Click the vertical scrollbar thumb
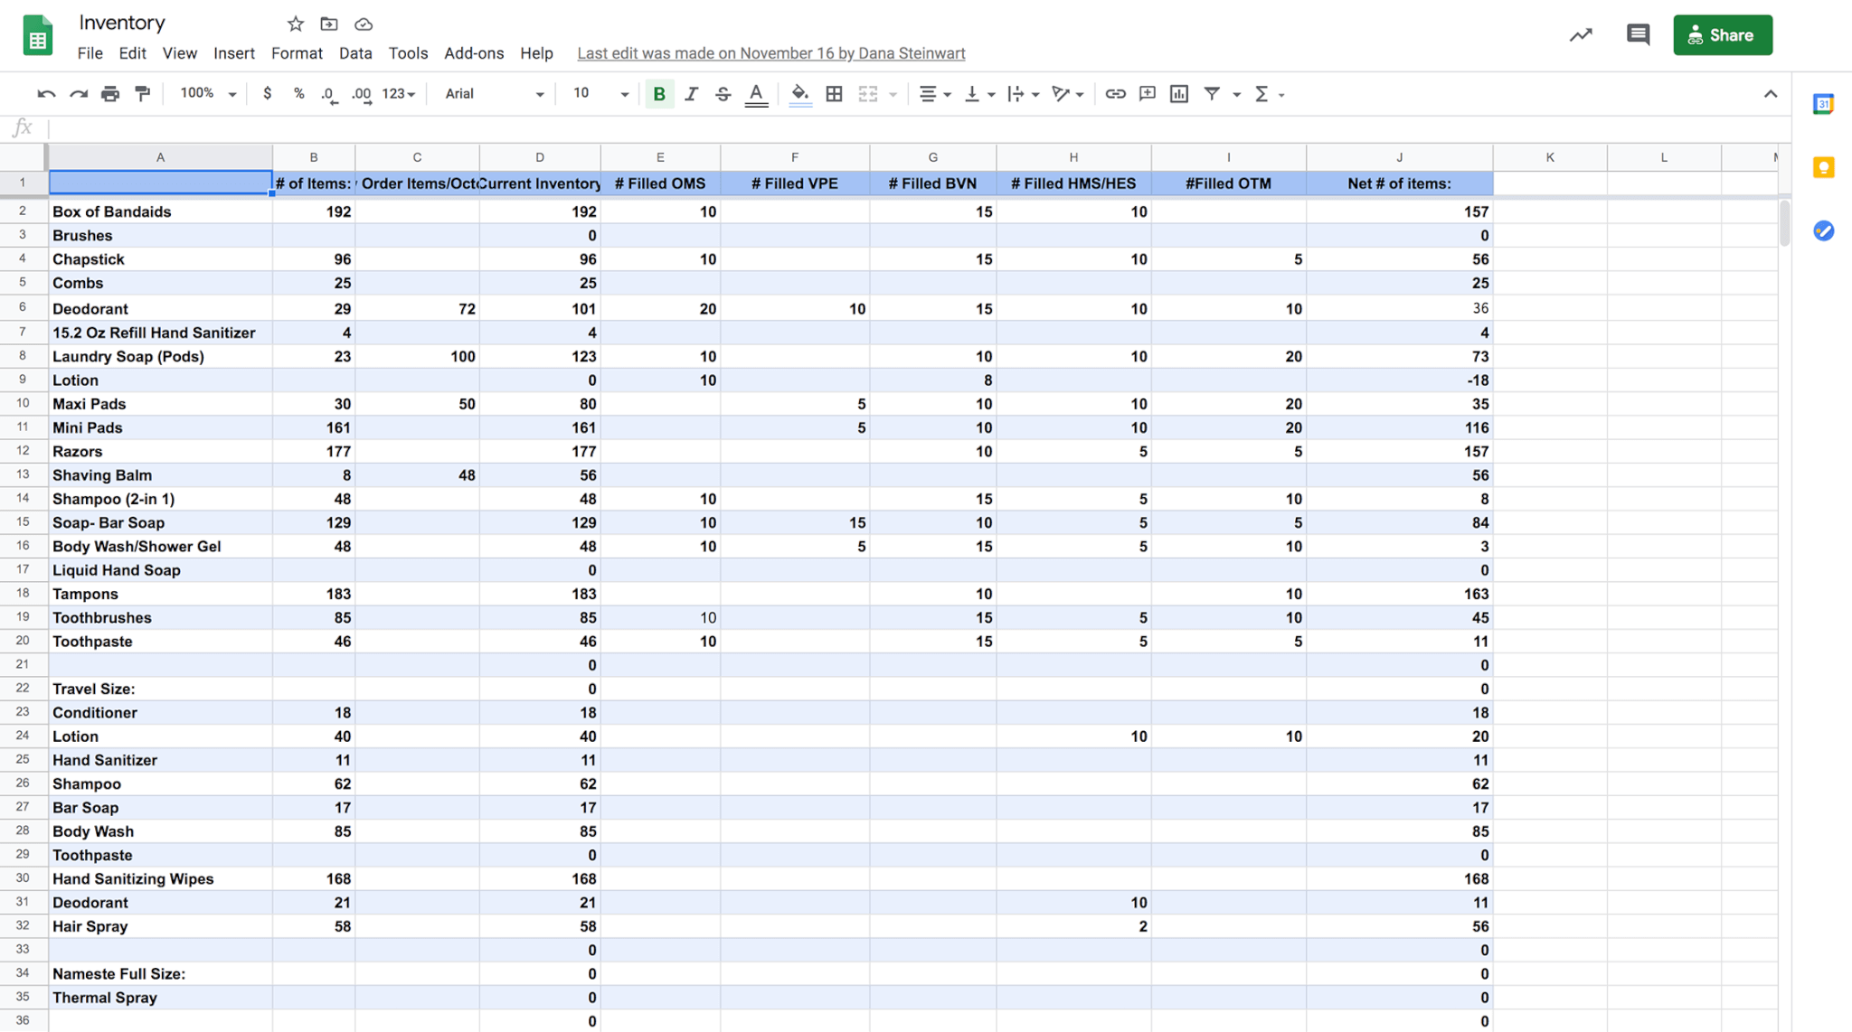Image resolution: width=1852 pixels, height=1032 pixels. (1784, 222)
